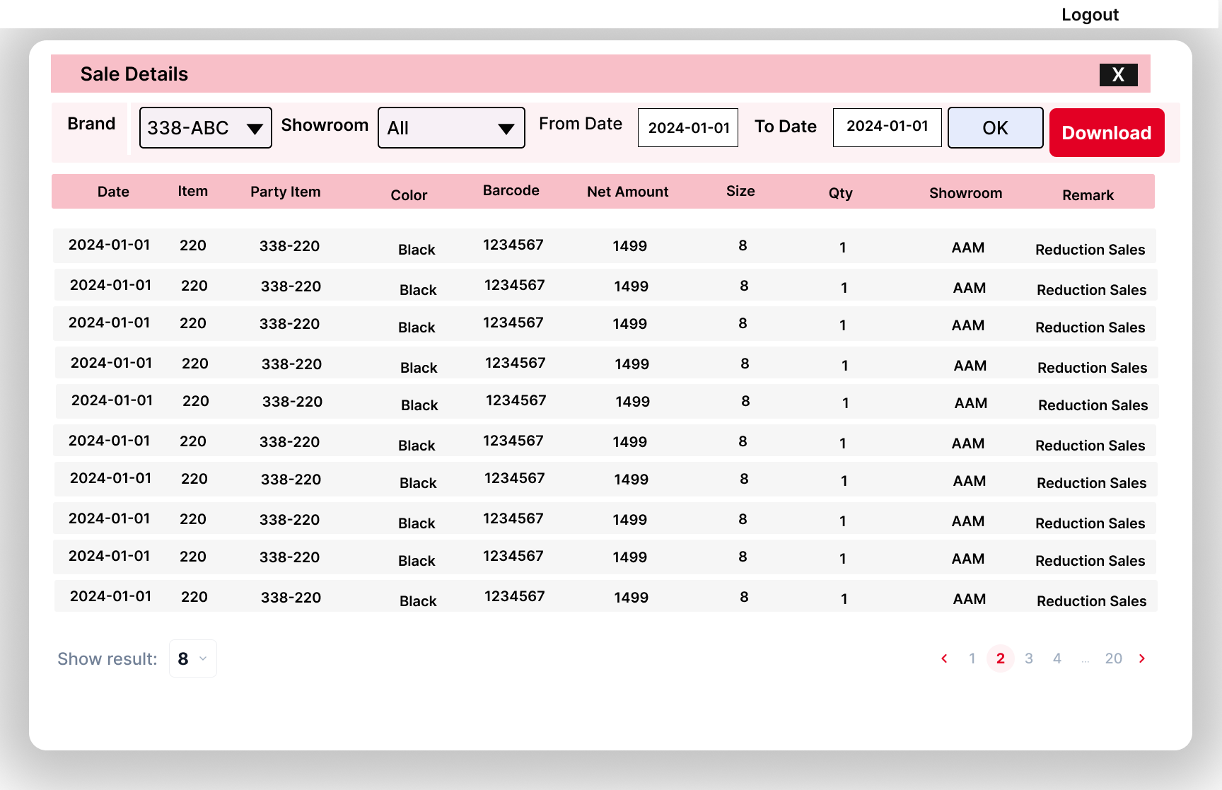
Task: Go to next page using right arrow
Action: pos(1141,658)
